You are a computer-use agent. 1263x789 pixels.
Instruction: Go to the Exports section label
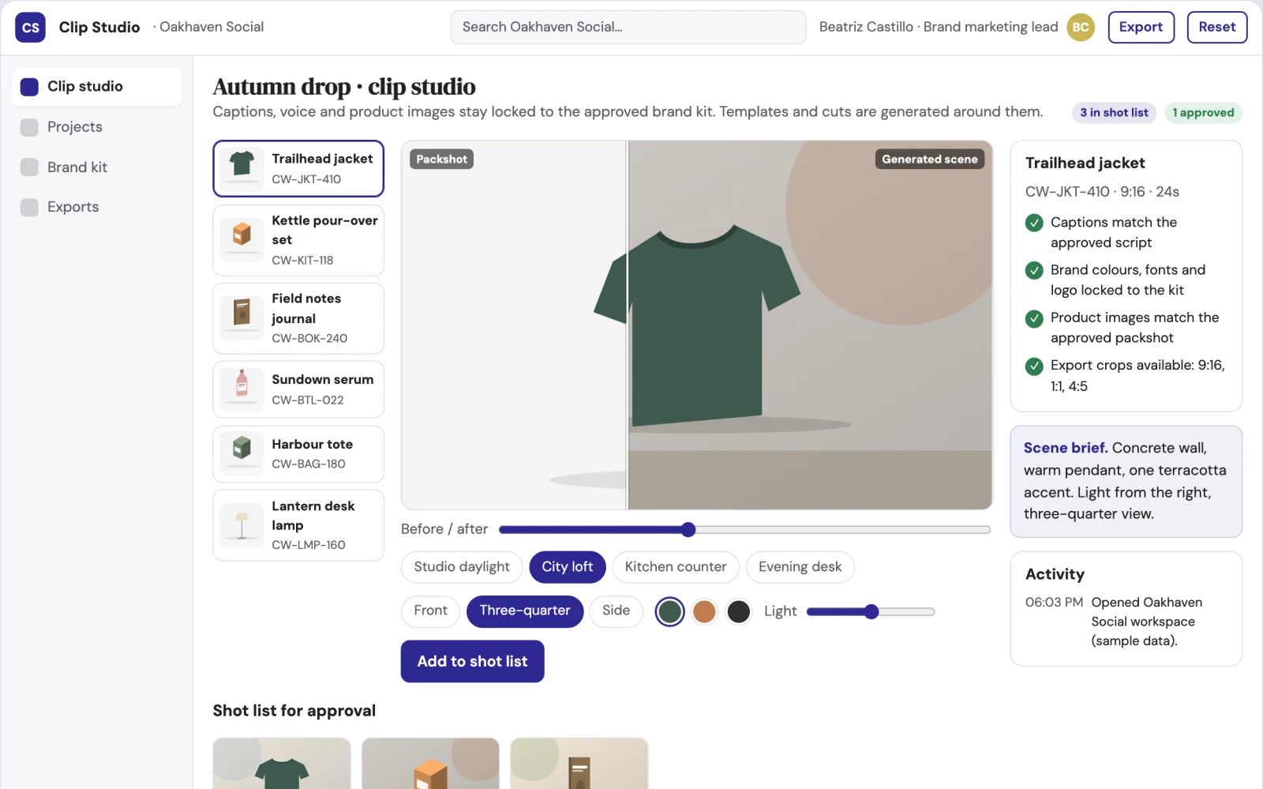(x=73, y=207)
